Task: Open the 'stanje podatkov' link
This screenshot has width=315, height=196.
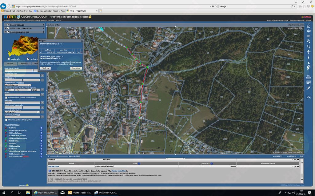Action: click(119, 171)
